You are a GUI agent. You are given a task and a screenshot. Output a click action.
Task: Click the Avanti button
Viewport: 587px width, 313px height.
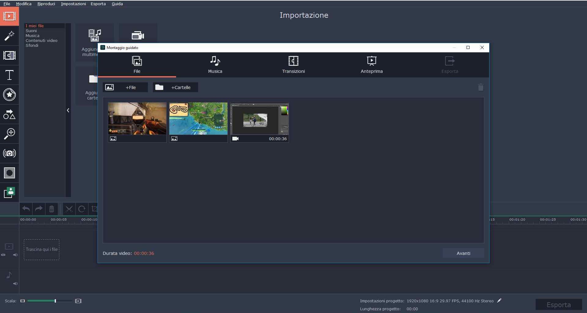click(x=463, y=253)
